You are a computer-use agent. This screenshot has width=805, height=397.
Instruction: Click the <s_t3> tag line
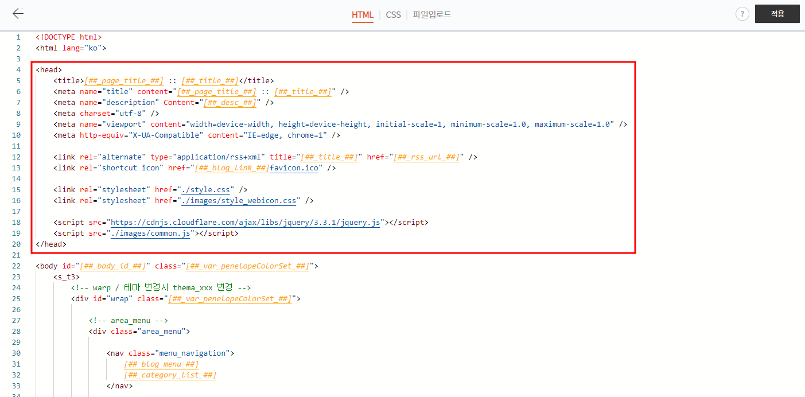(x=67, y=277)
